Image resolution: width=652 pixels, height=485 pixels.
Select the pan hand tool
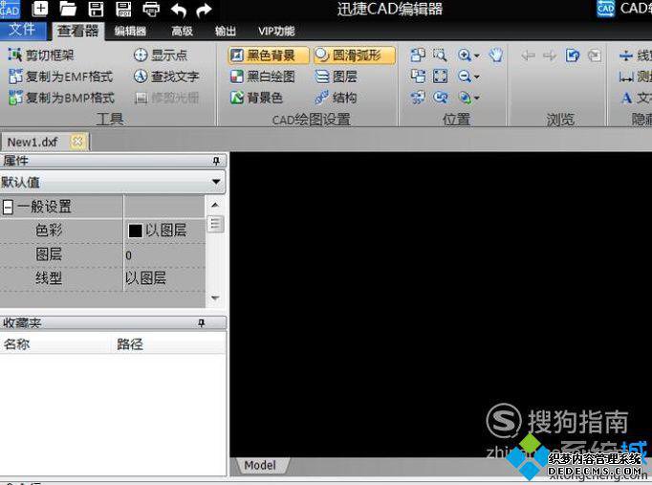(x=495, y=55)
